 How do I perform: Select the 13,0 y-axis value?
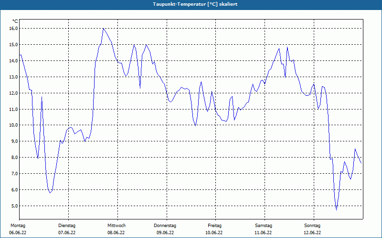14,77
